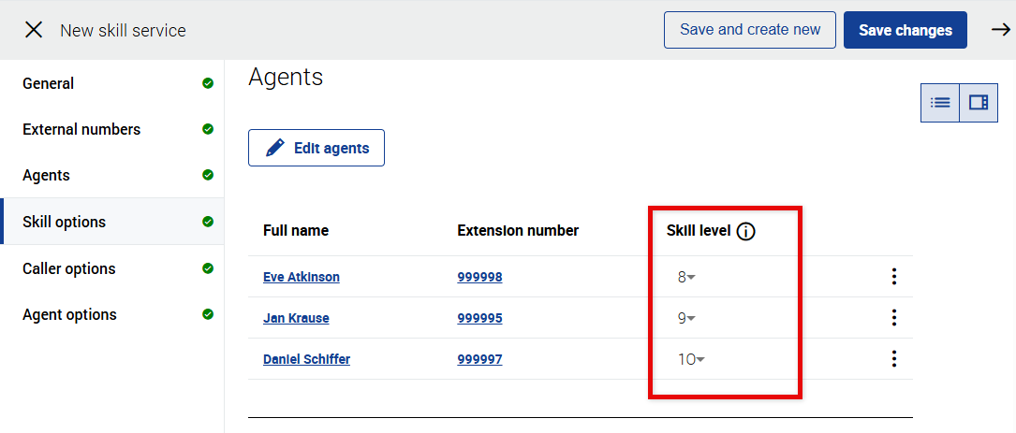Open more options for Eve Atkinson
The image size is (1016, 433).
tap(894, 277)
